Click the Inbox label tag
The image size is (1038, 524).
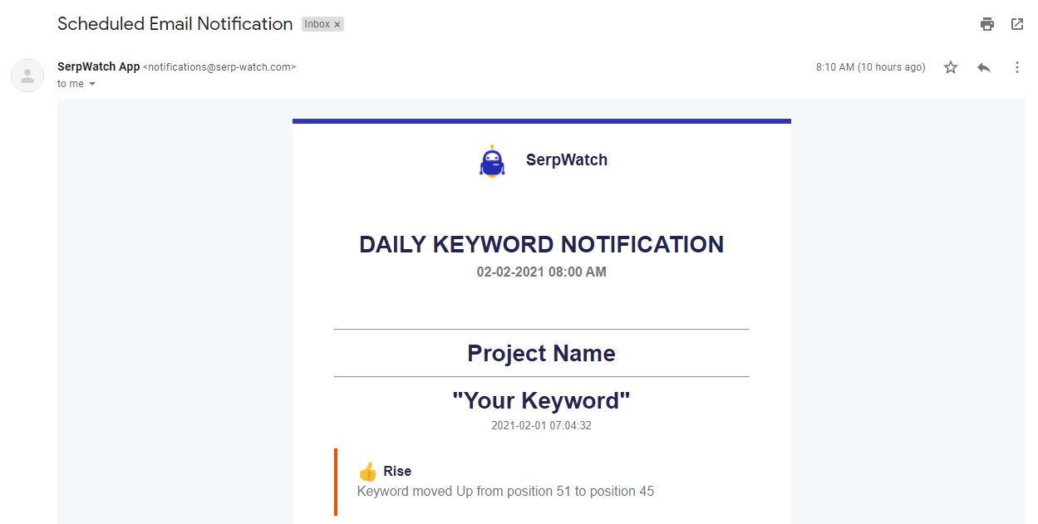[317, 24]
